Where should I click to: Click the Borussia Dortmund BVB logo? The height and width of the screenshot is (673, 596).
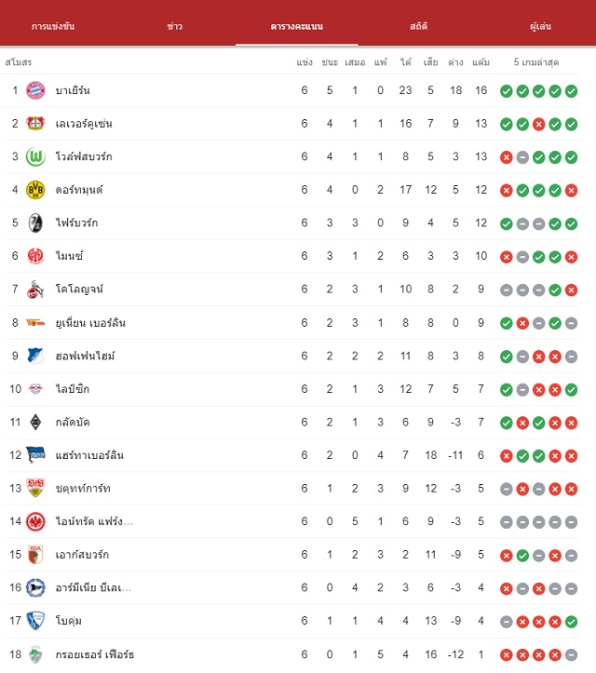pyautogui.click(x=35, y=190)
